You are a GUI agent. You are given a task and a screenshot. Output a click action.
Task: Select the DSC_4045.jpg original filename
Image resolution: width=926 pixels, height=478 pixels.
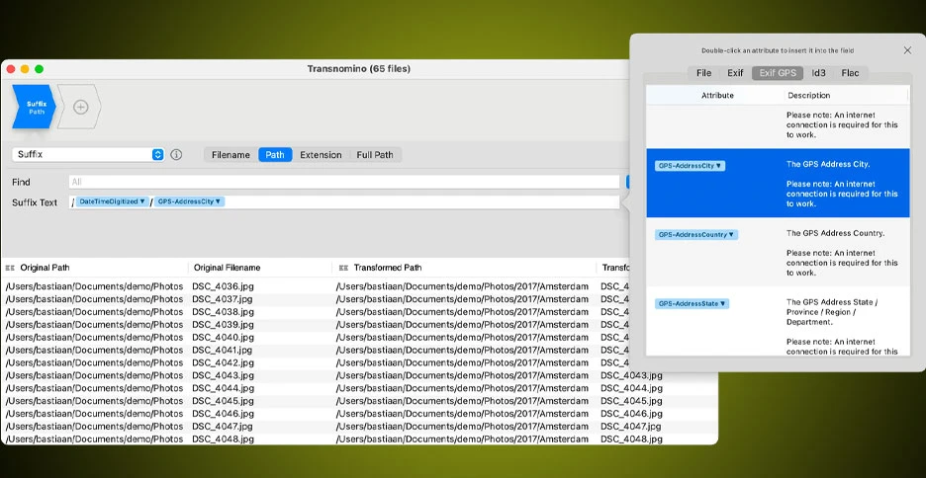[x=223, y=401]
